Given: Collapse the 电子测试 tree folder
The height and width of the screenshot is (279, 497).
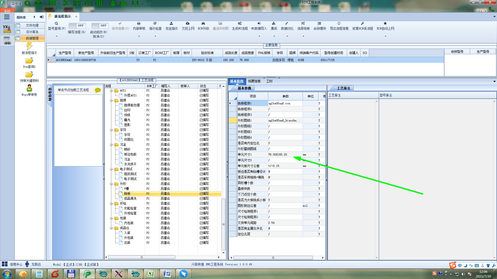Looking at the screenshot, I should (x=111, y=169).
